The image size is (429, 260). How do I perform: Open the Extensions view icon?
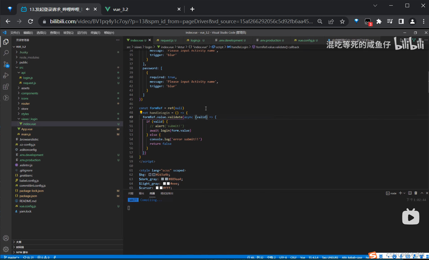(x=6, y=87)
